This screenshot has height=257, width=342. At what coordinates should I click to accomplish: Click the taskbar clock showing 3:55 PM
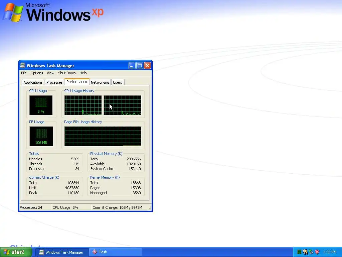tap(330, 252)
